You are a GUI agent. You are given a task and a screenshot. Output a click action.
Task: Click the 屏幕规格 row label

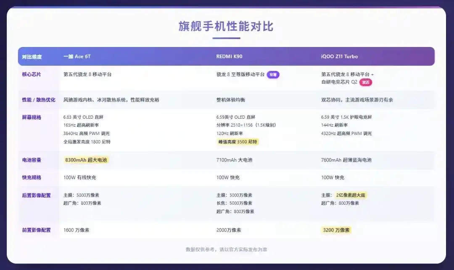32,117
